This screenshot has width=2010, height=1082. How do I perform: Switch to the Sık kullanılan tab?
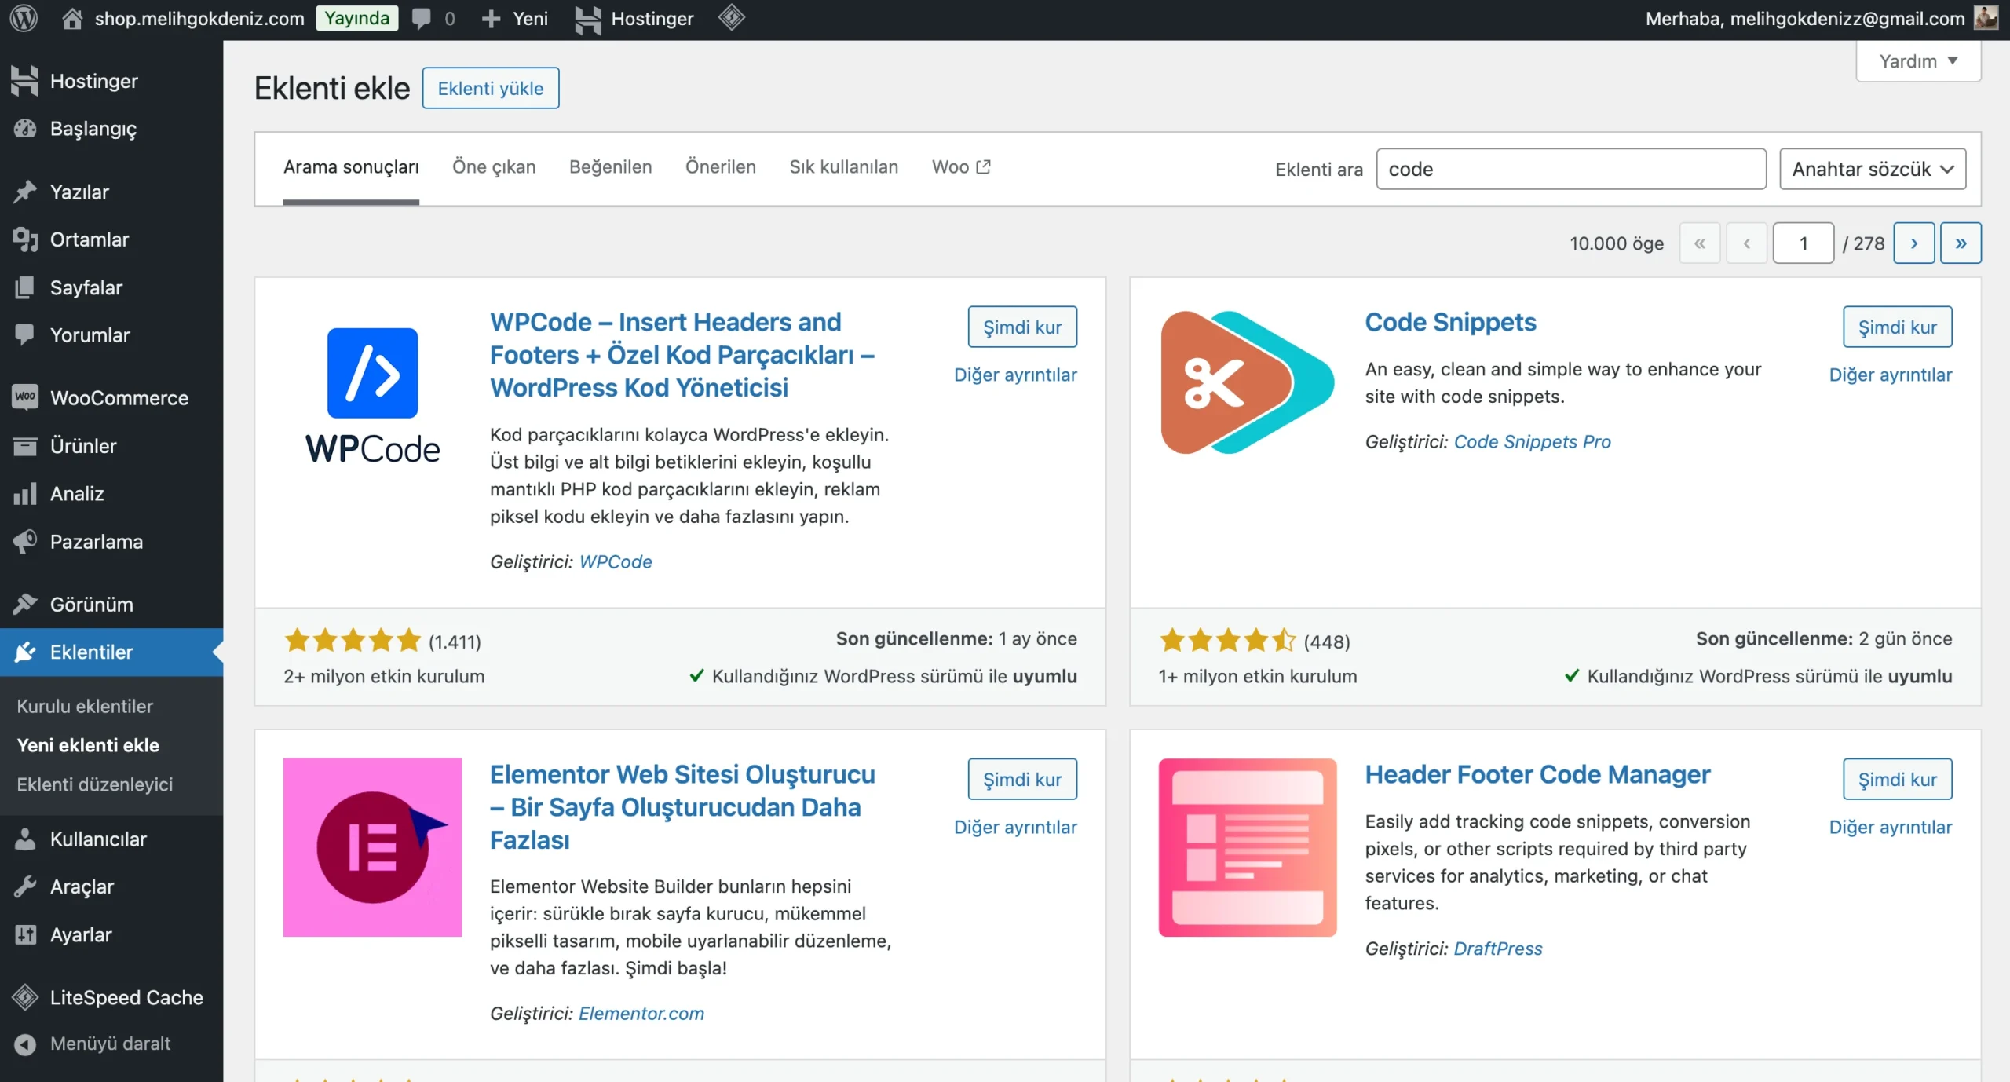[x=843, y=167]
